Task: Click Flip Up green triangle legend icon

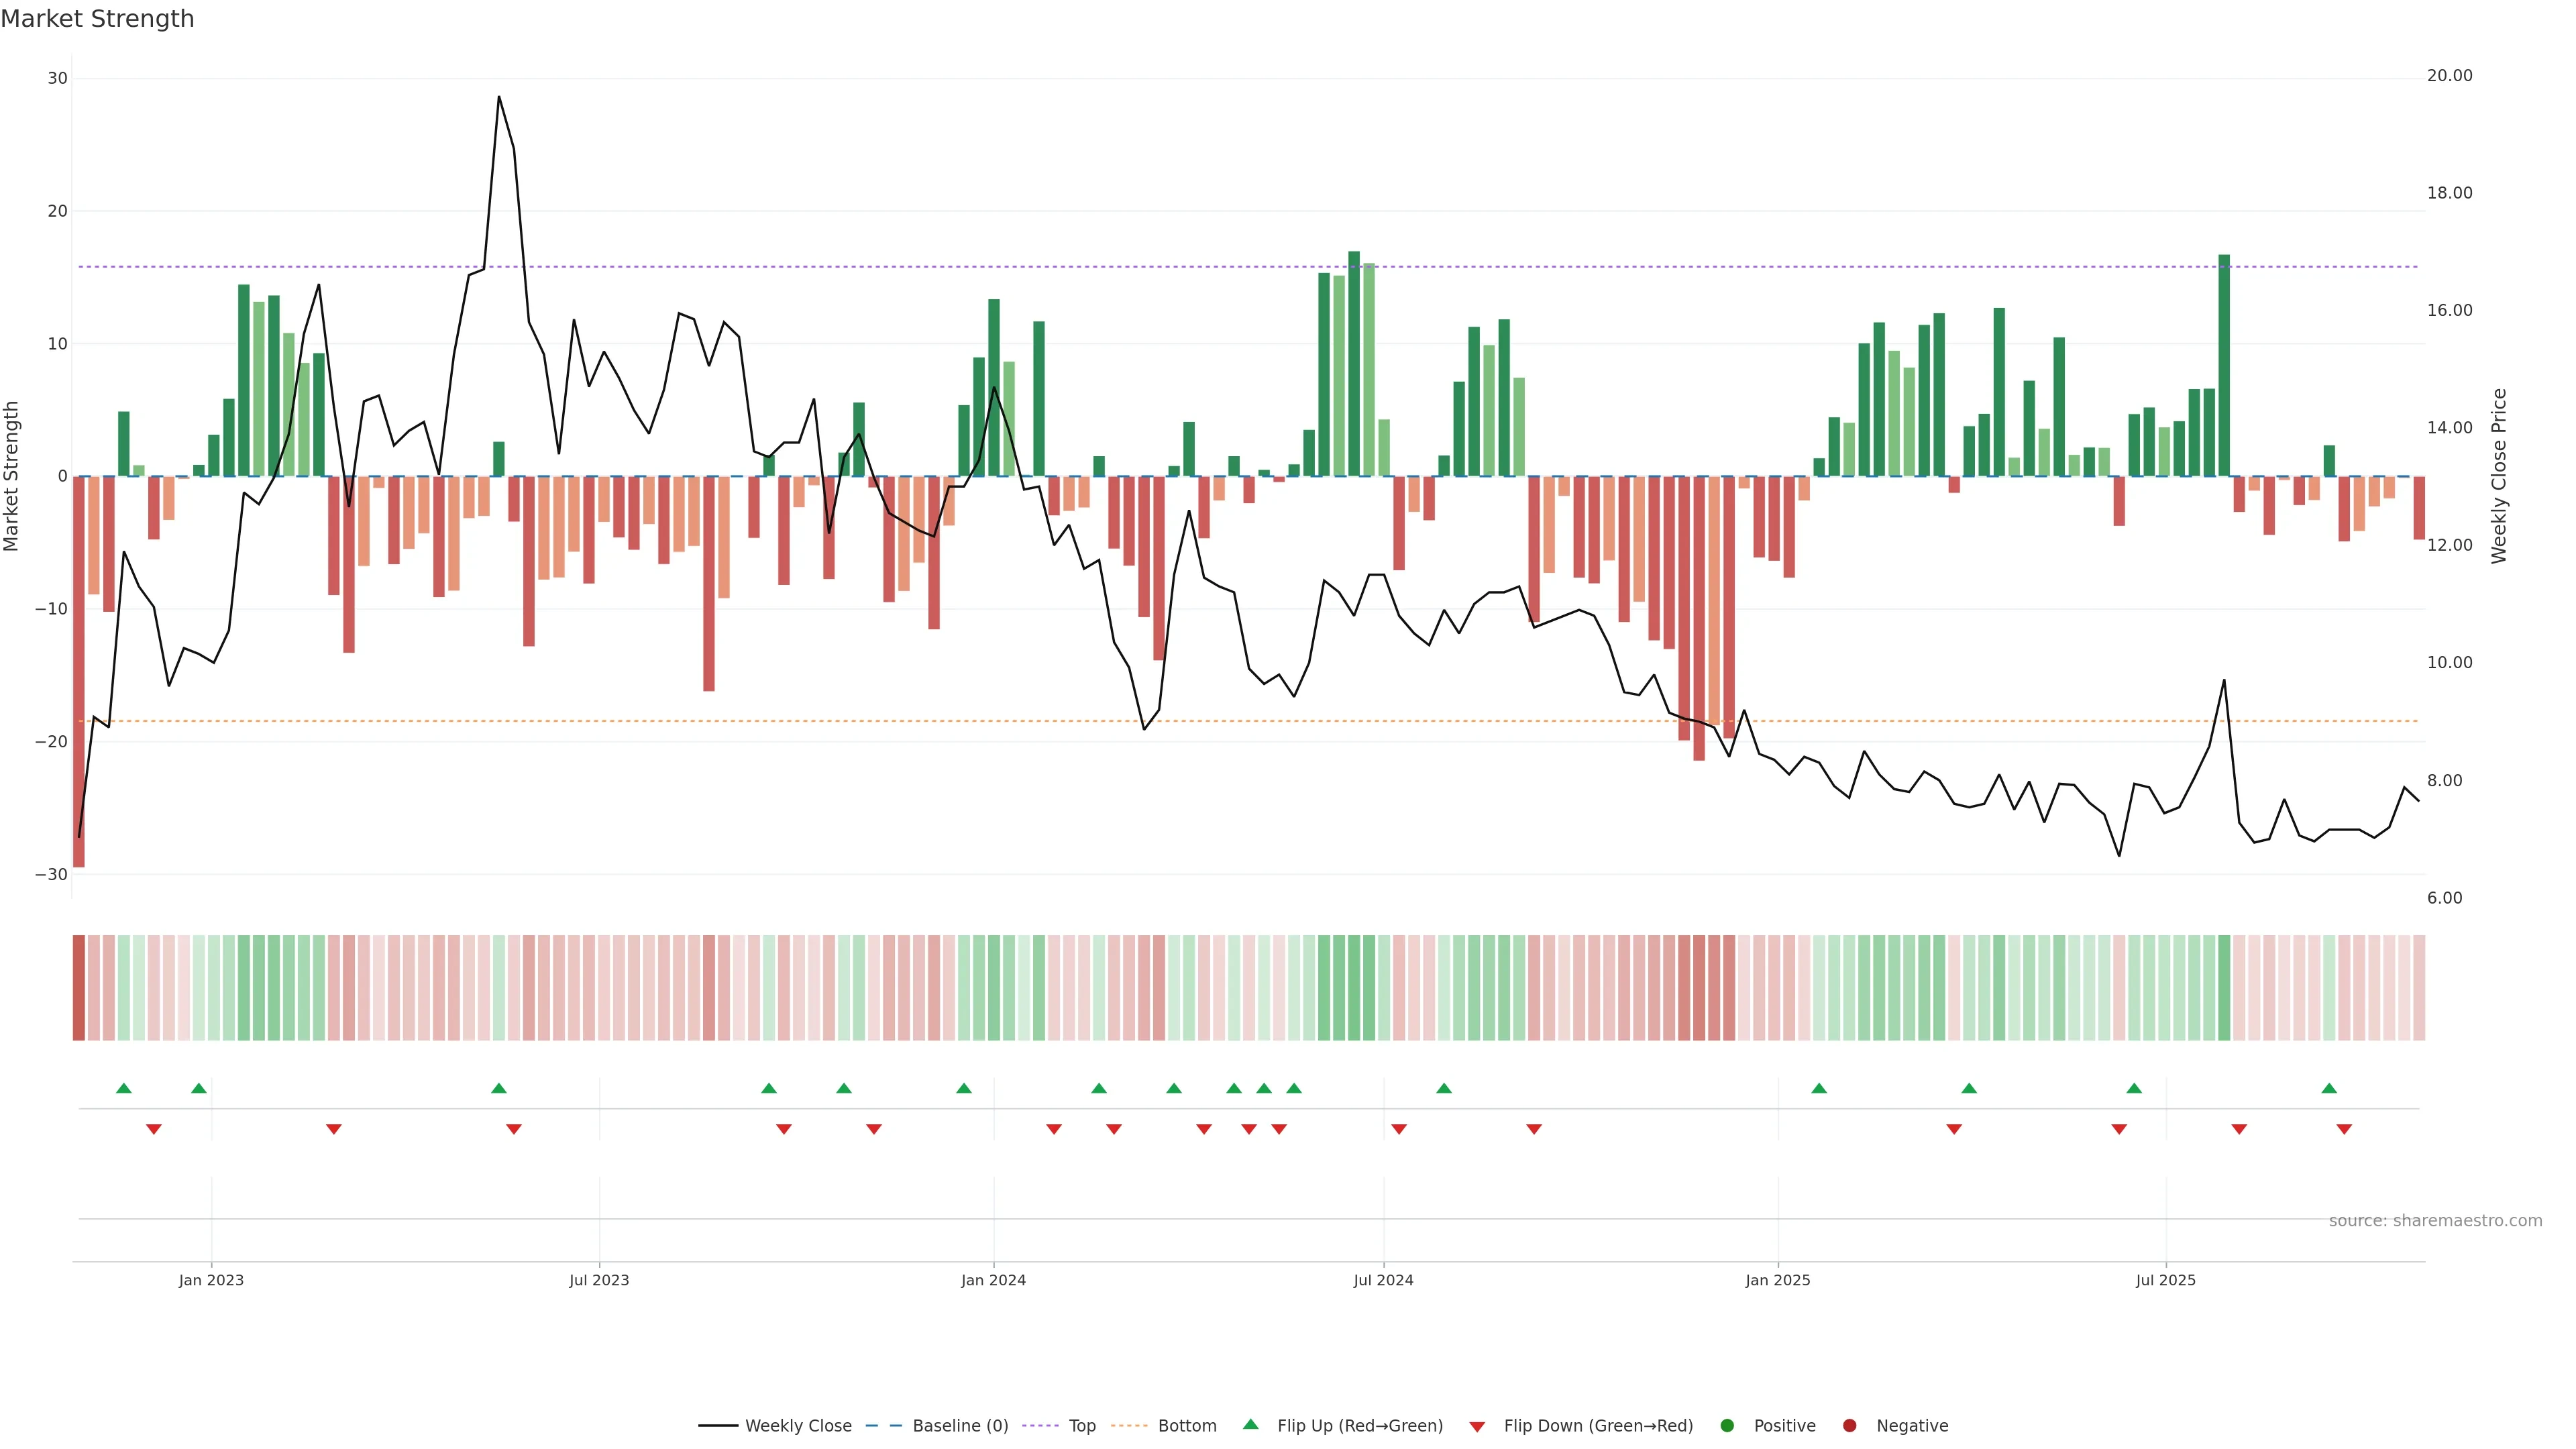Action: 1250,1424
